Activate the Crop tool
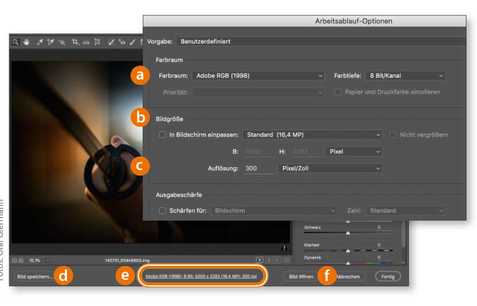 (x=75, y=42)
